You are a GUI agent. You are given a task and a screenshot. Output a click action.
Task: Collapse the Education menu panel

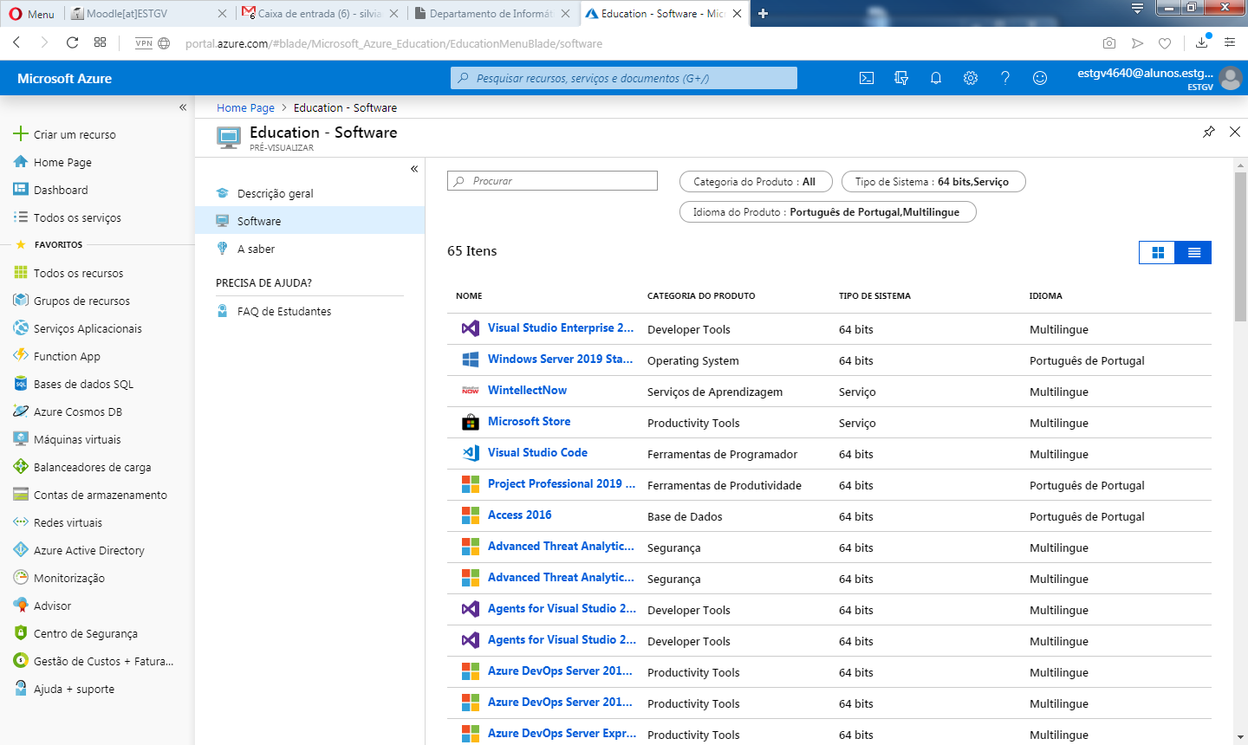tap(414, 169)
